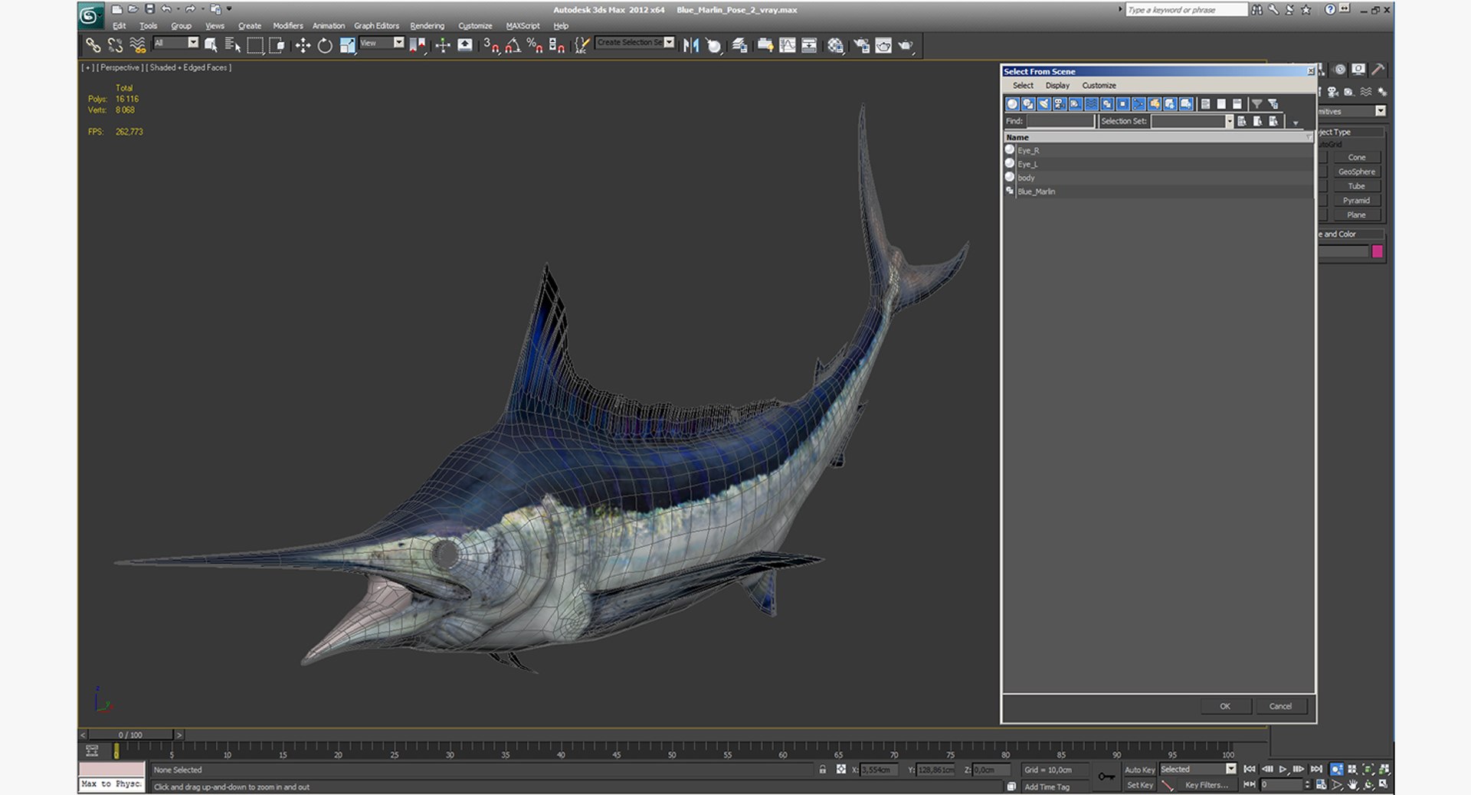Image resolution: width=1471 pixels, height=795 pixels.
Task: Open the Customize menu in Select dialog
Action: pos(1099,85)
